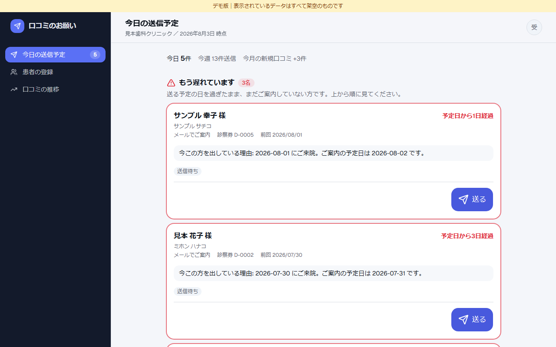This screenshot has width=556, height=347.
Task: Send the request to 見本 花子 with 送る
Action: (x=472, y=320)
